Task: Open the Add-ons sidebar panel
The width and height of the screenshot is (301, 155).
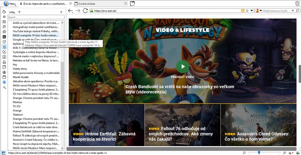Action: click(4, 12)
